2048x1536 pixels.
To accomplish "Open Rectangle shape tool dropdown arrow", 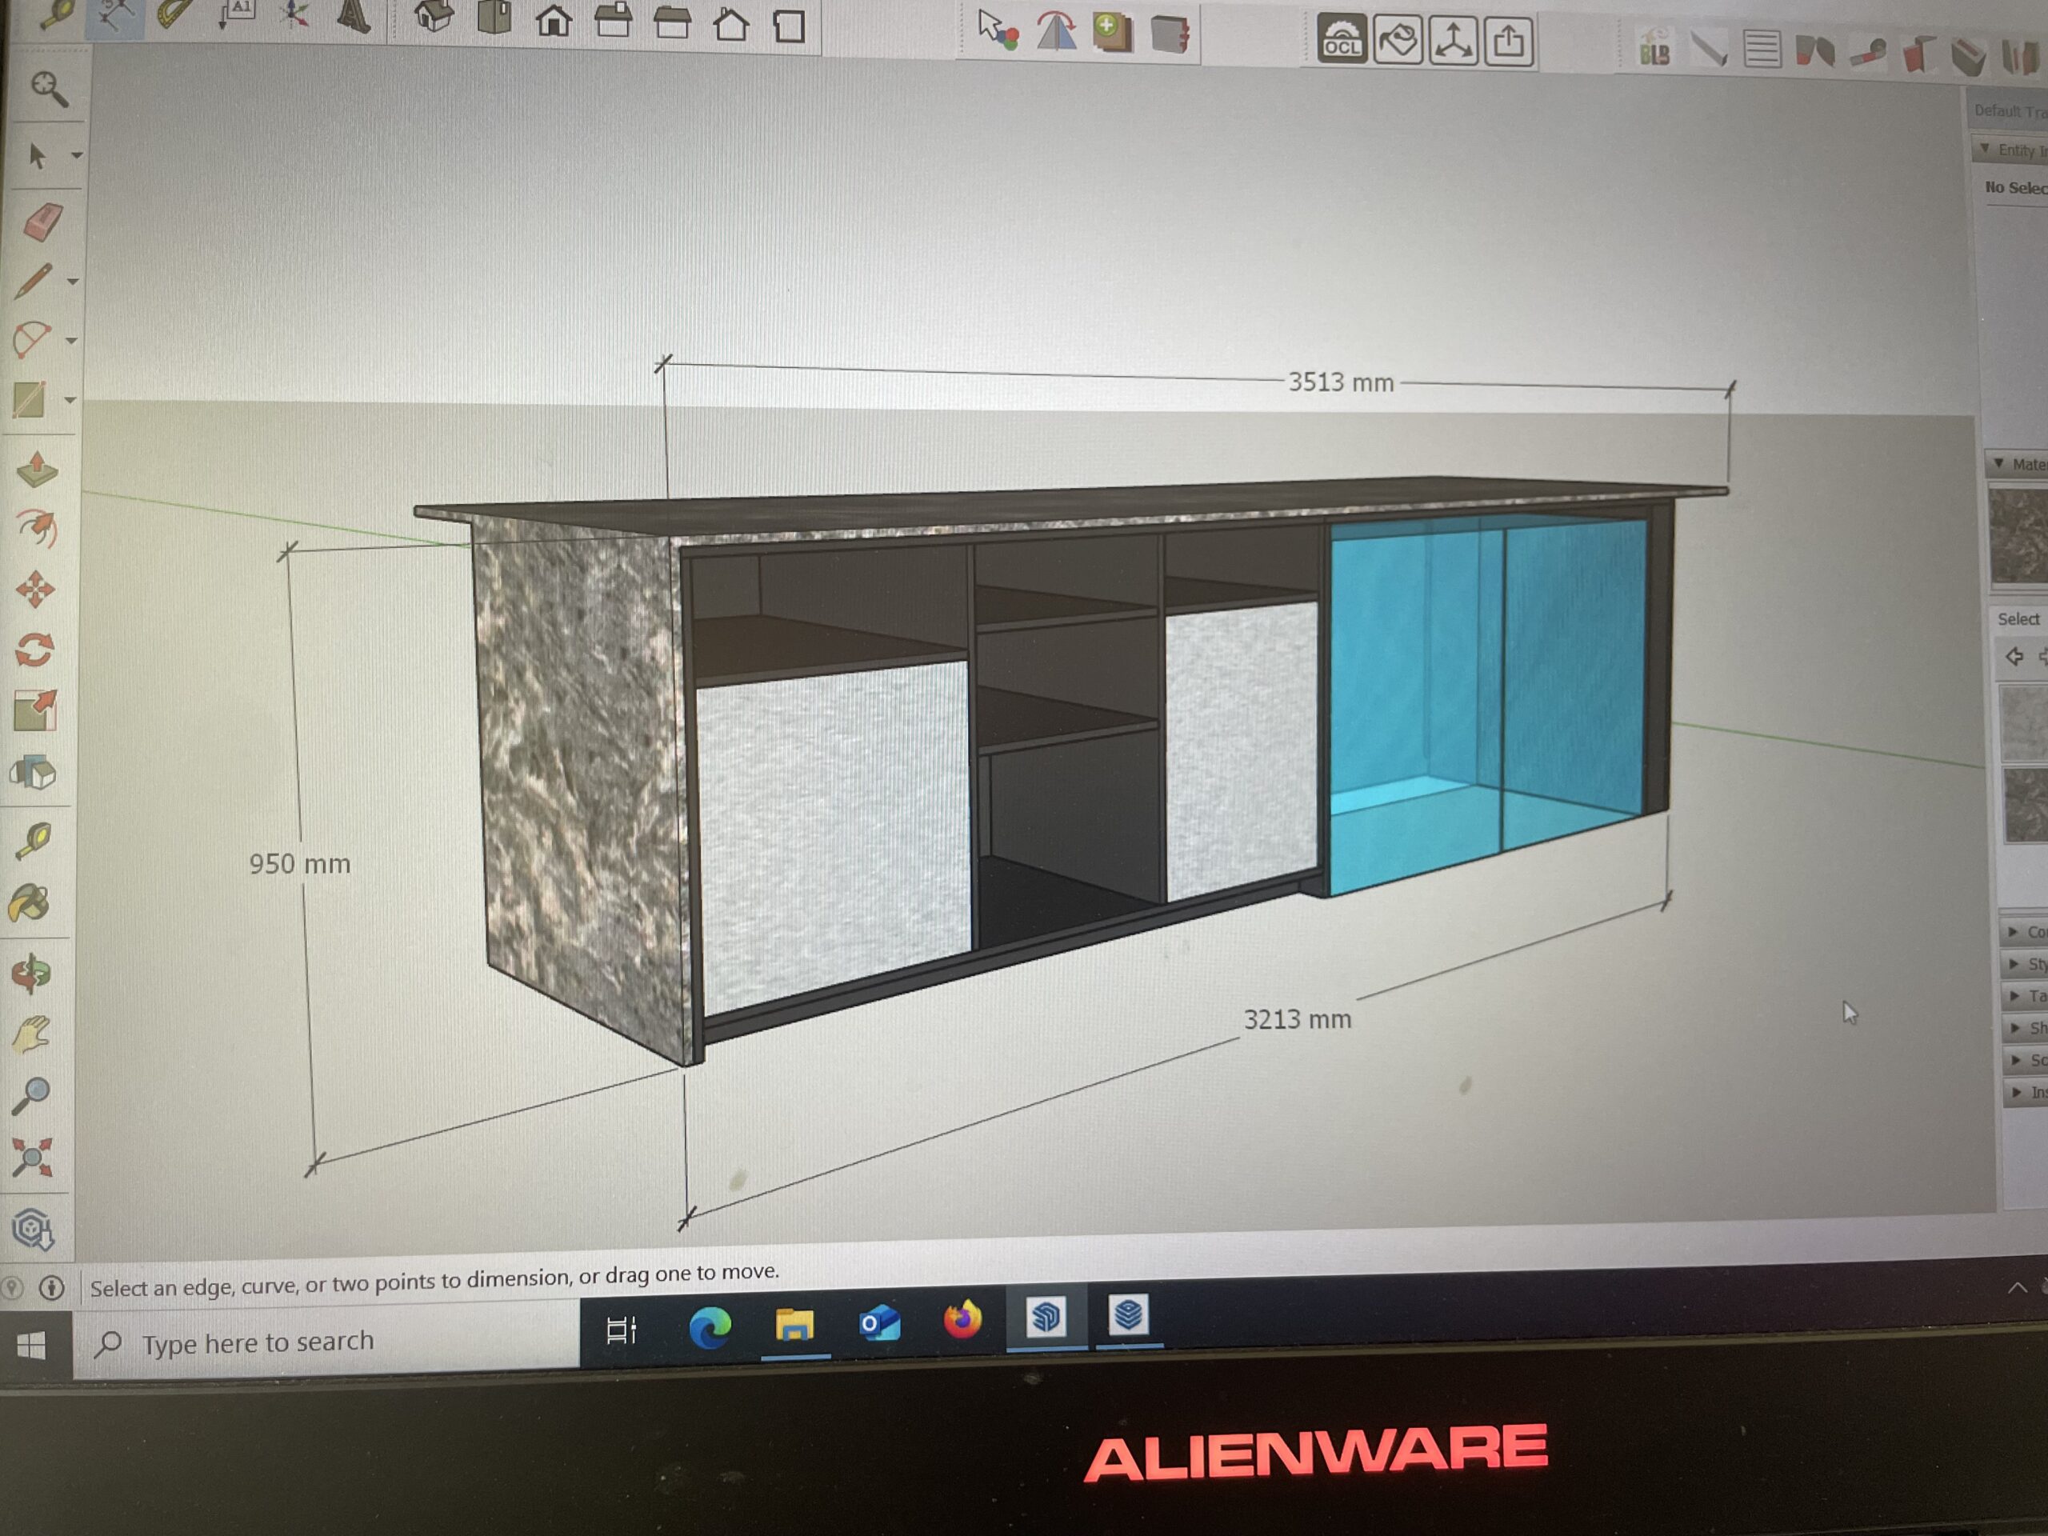I will coord(70,401).
